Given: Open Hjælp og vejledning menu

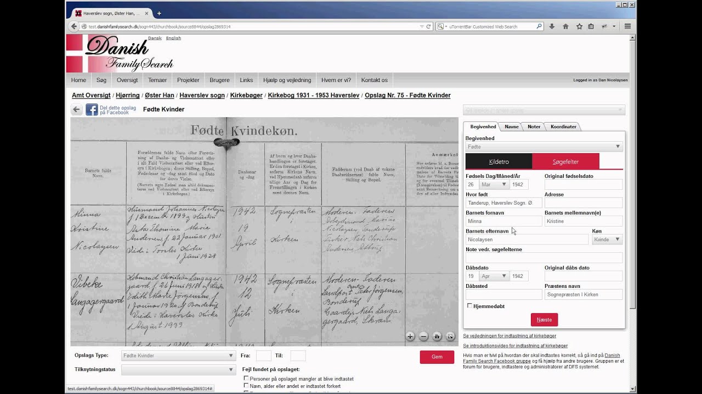Looking at the screenshot, I should 287,80.
